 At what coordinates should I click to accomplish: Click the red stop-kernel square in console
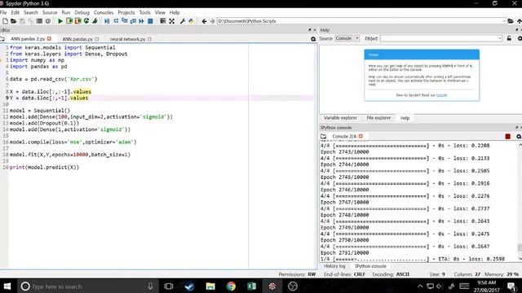[x=507, y=136]
